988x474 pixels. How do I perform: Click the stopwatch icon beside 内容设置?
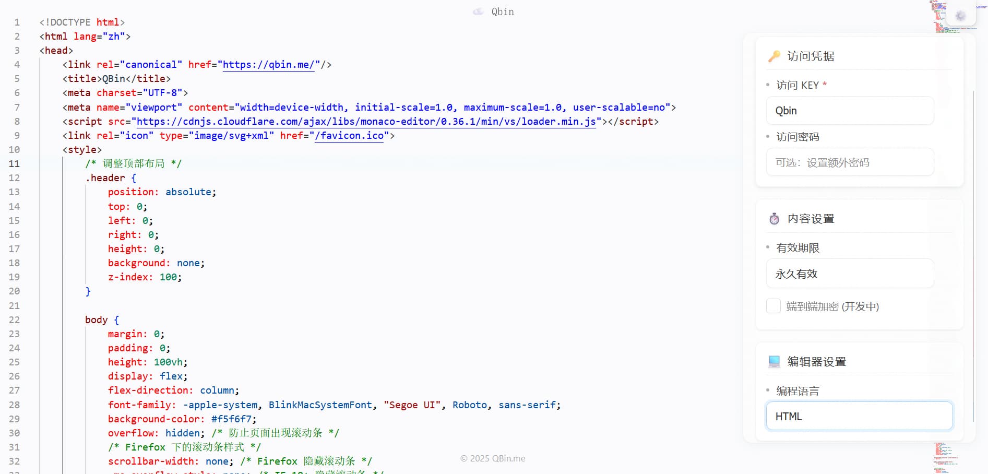click(x=774, y=219)
